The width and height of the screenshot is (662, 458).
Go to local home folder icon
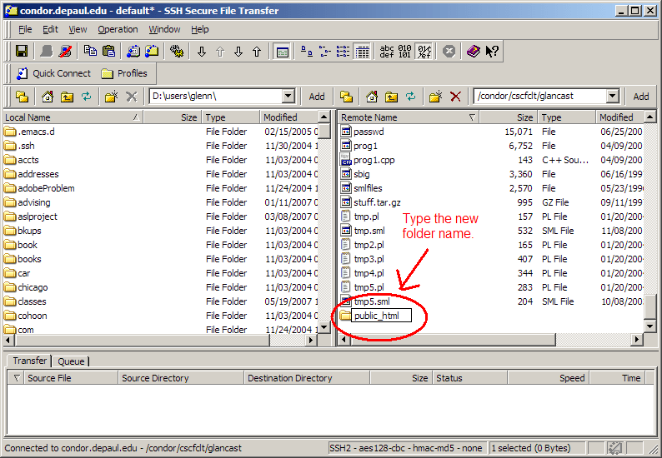[x=48, y=97]
